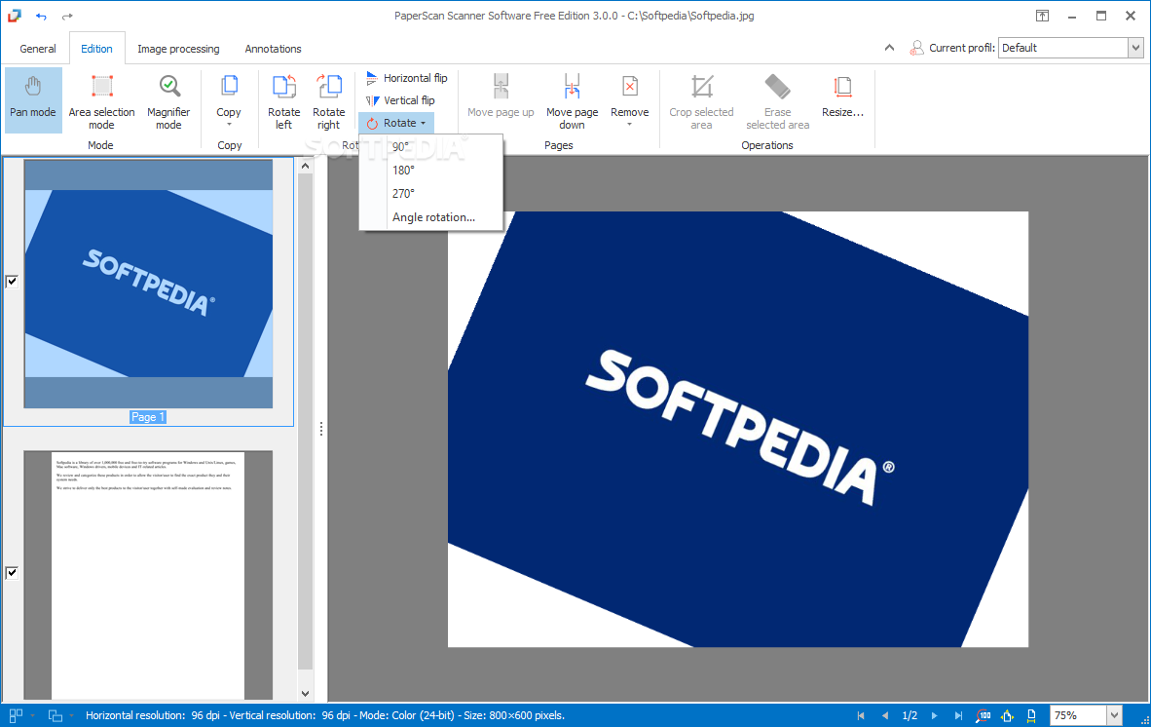Viewport: 1151px width, 727px height.
Task: Redo using title bar arrow
Action: click(67, 17)
